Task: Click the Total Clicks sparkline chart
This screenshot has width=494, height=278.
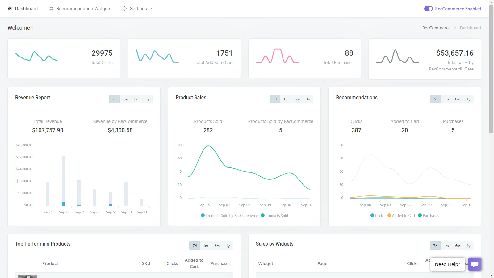Action: [x=37, y=57]
